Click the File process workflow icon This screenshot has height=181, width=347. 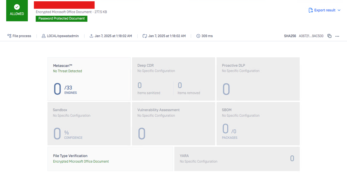[x=9, y=36]
